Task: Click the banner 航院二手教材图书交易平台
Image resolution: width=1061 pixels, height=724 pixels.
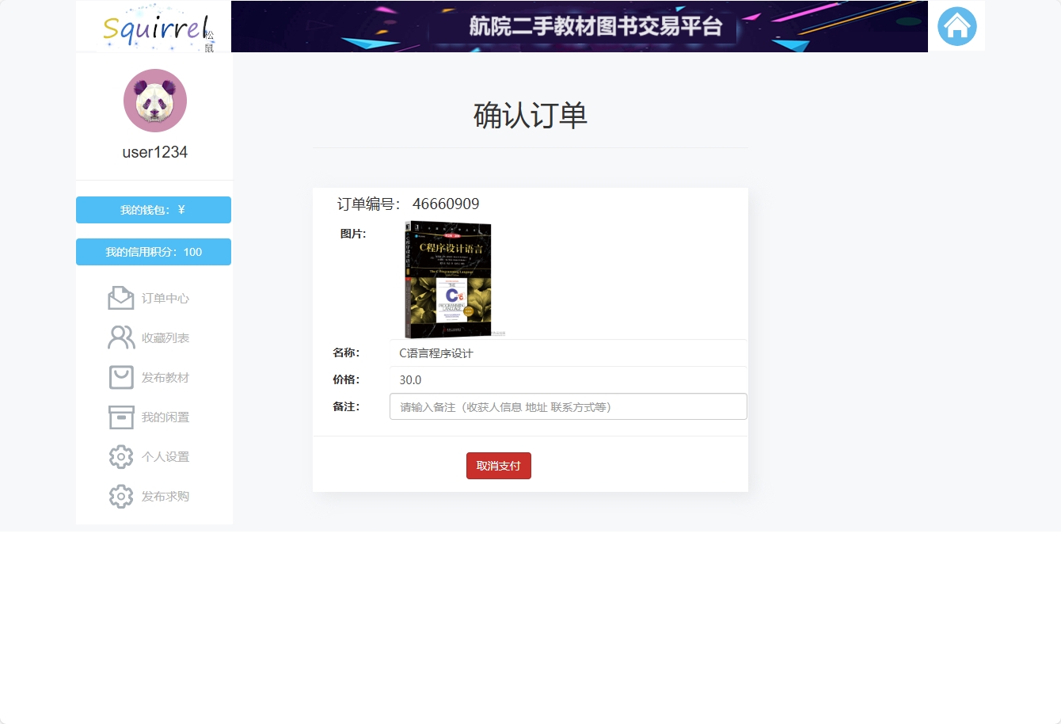Action: 579,25
